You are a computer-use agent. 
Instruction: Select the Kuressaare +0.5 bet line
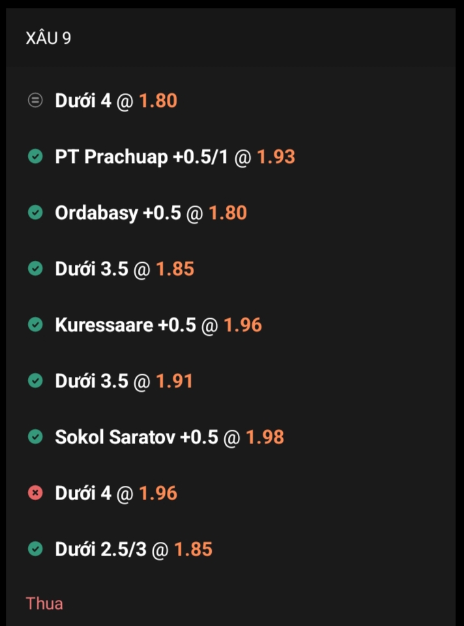point(125,325)
